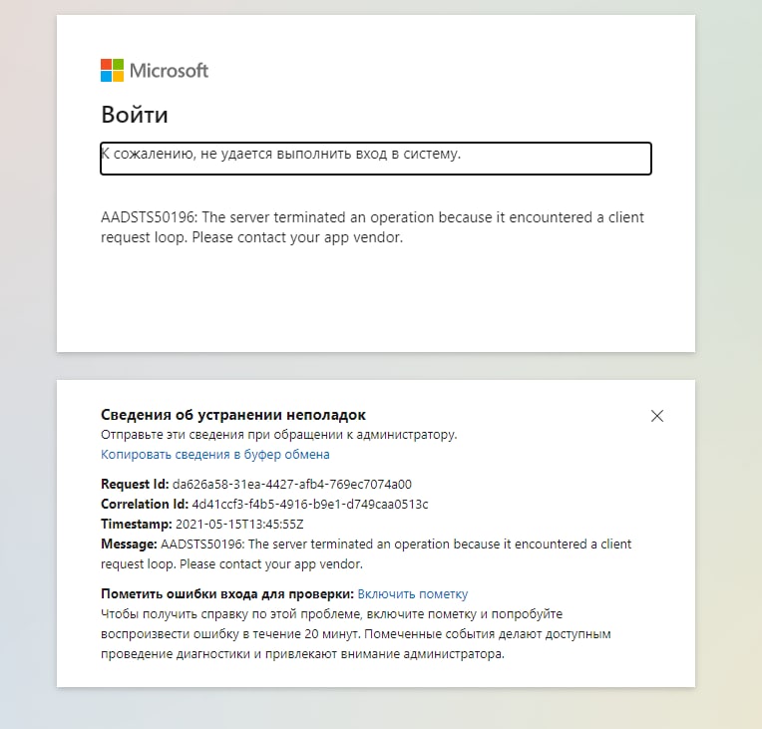Click the Microsoft four-square logo
The height and width of the screenshot is (729, 762).
click(x=113, y=71)
